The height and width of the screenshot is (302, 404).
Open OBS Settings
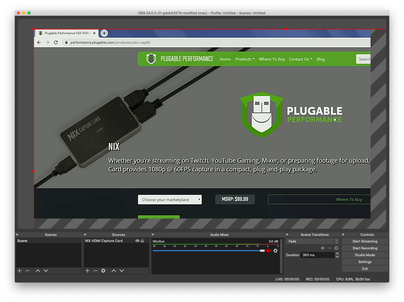pos(365,262)
